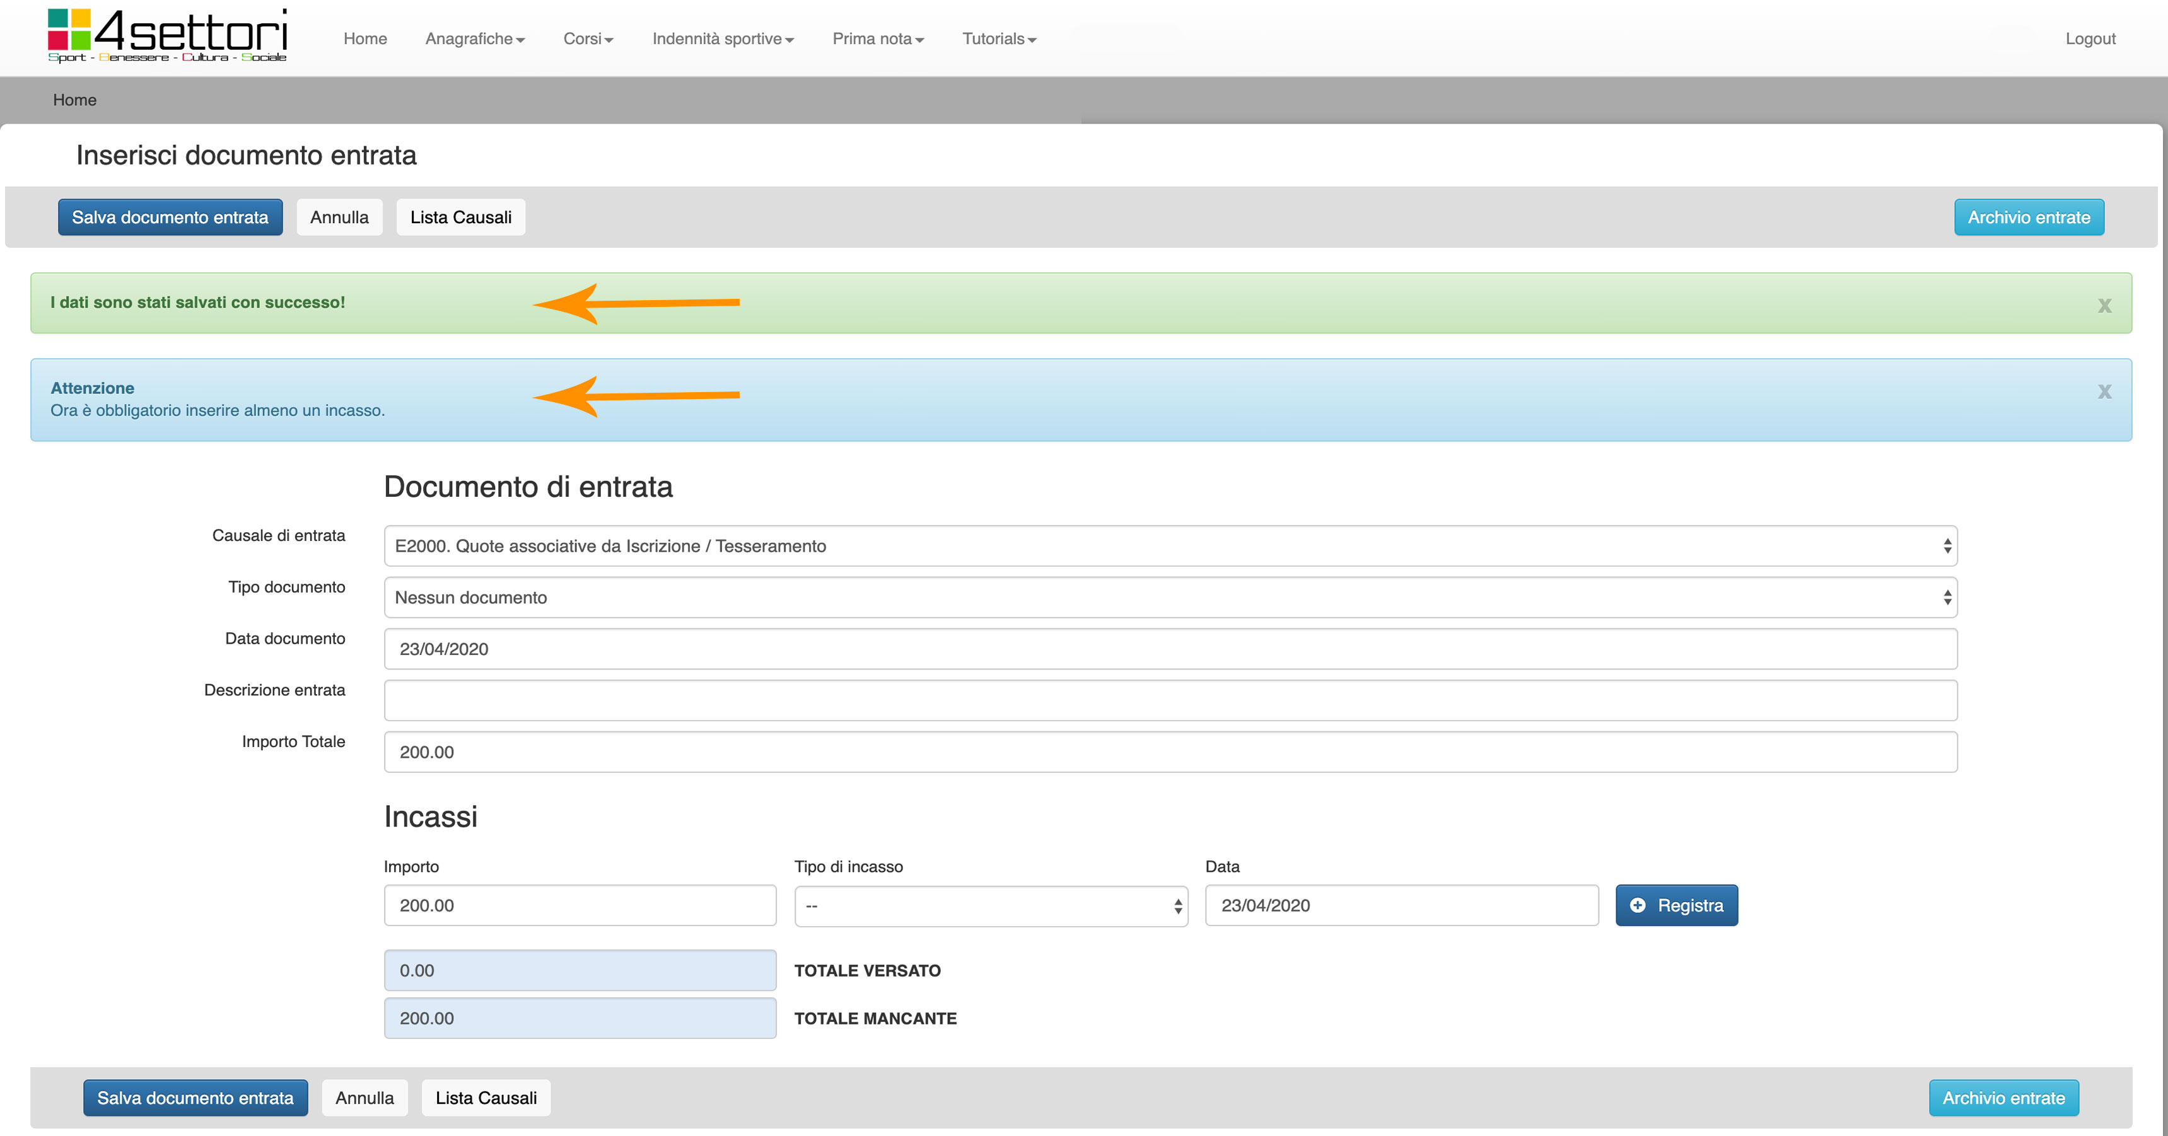
Task: Click the top Salva documento entrata button
Action: [x=170, y=217]
